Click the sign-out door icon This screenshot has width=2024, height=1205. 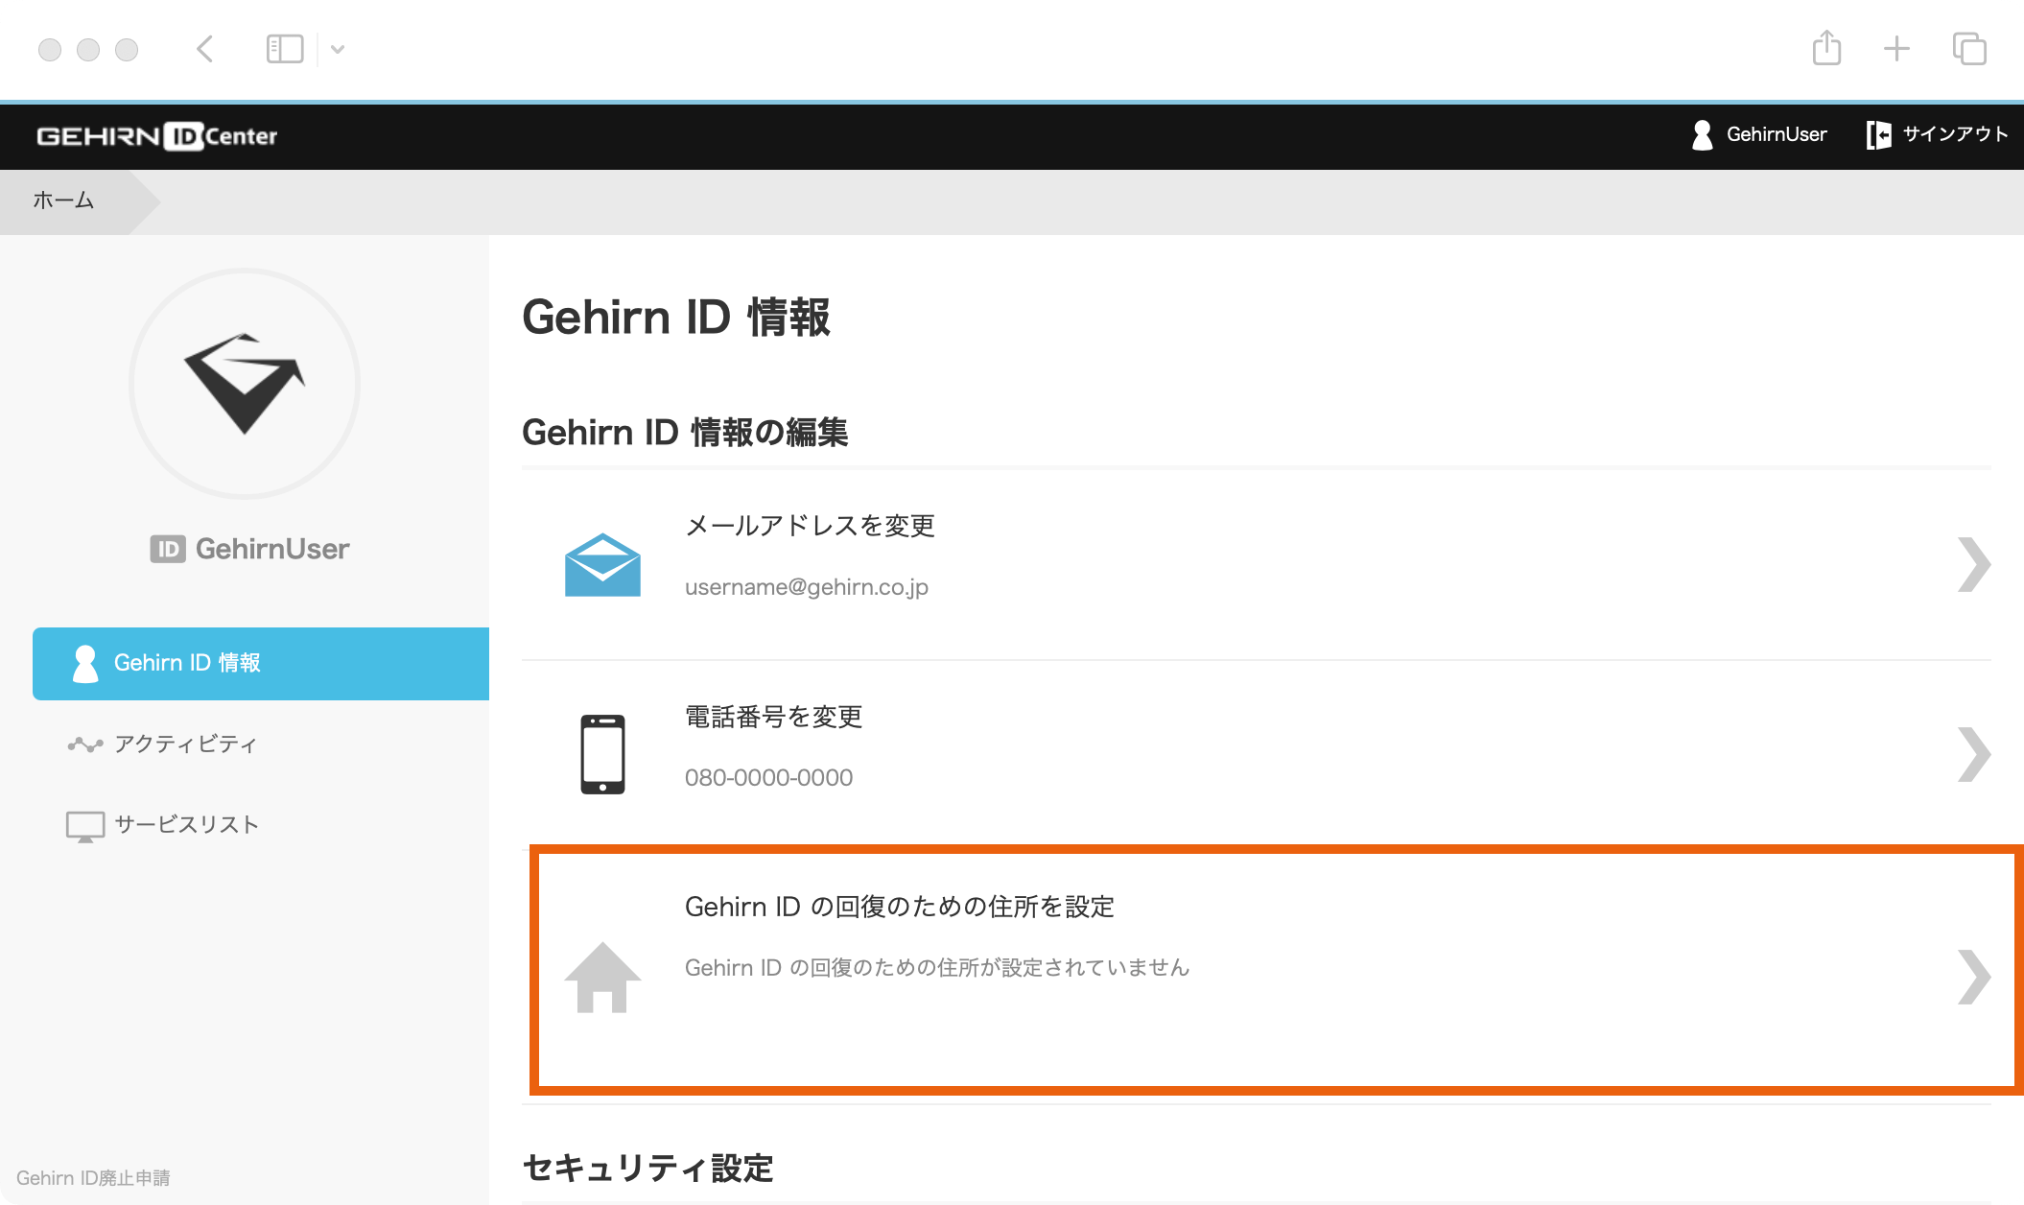[x=1878, y=135]
